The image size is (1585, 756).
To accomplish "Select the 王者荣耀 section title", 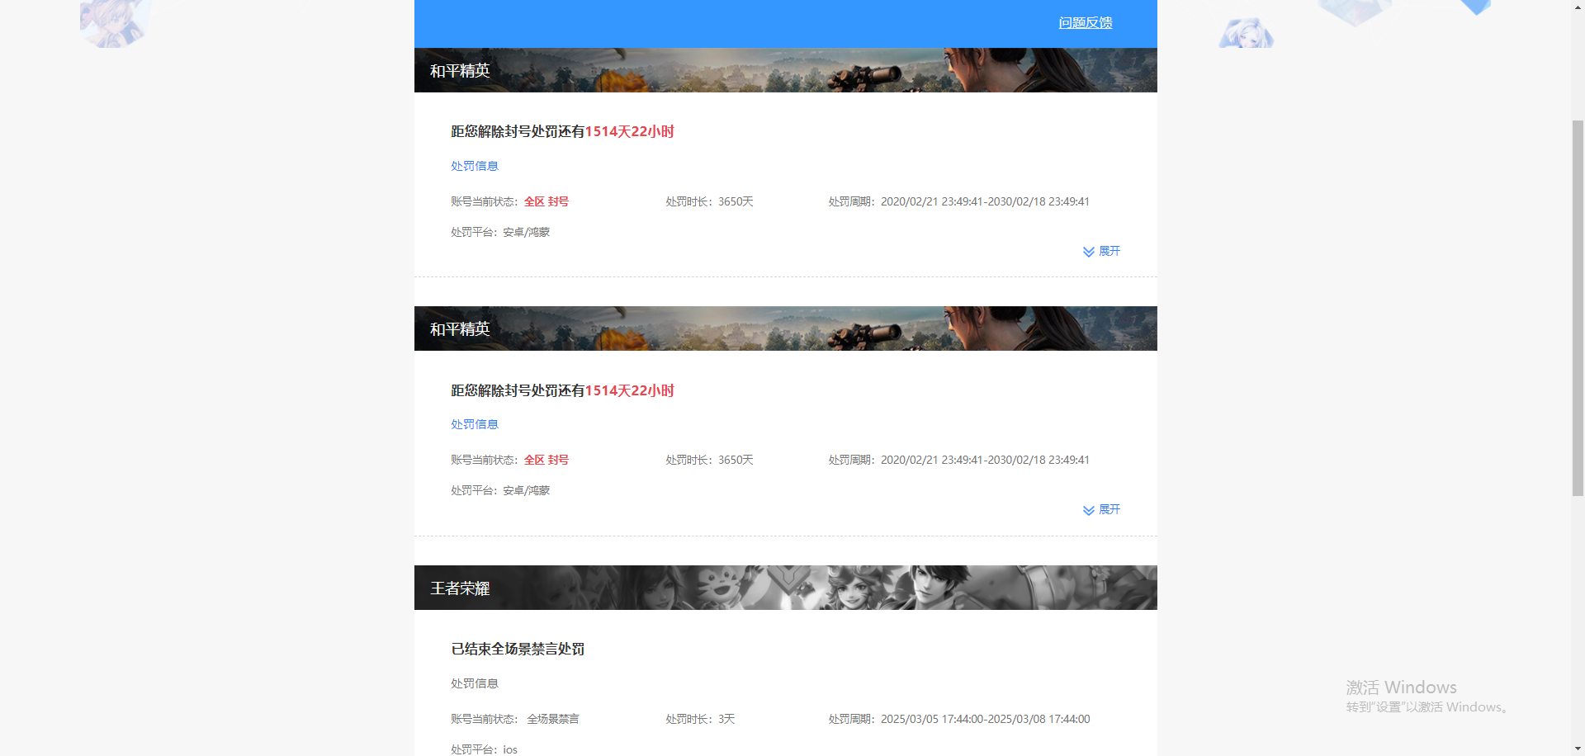I will [459, 588].
